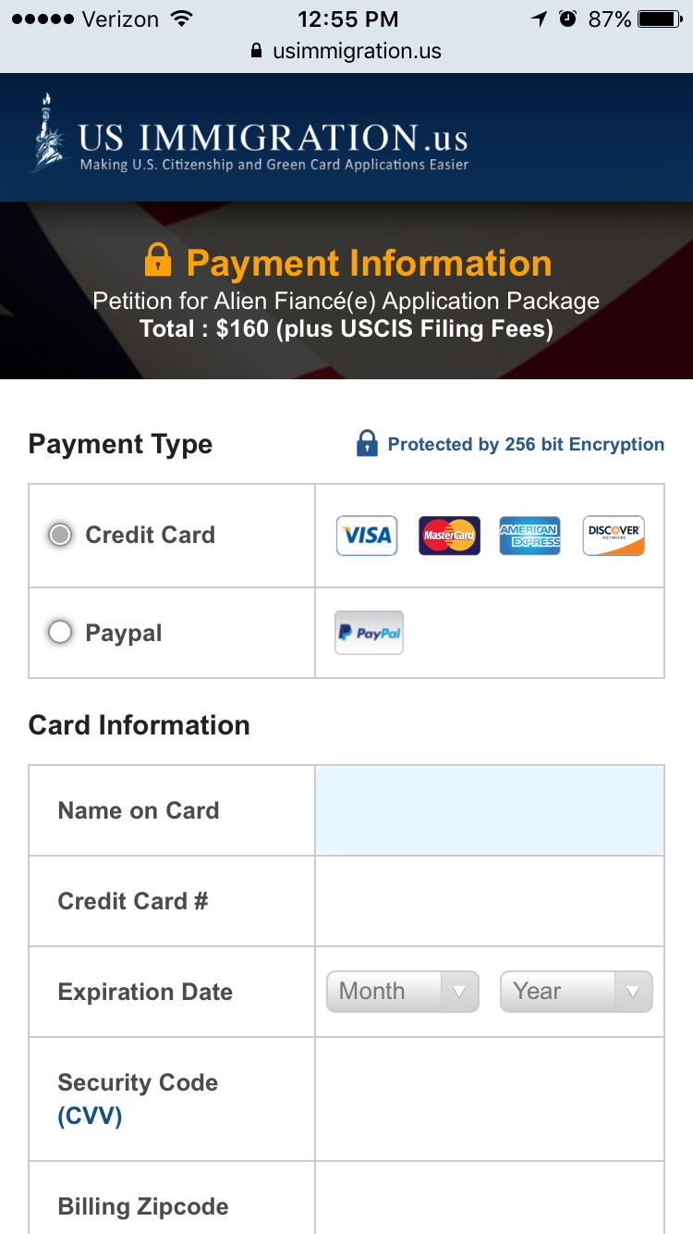This screenshot has width=693, height=1234.
Task: Tap the MasterCard logo
Action: (449, 536)
